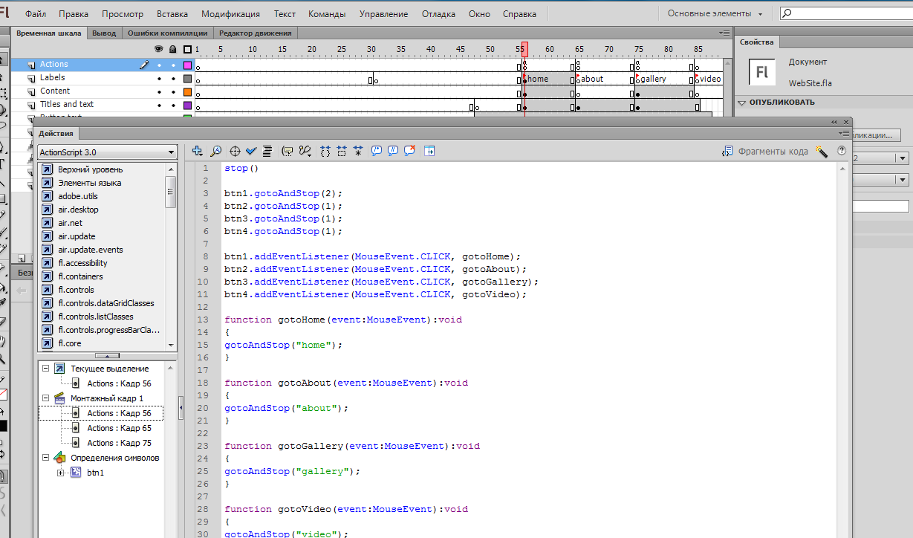
Task: Remove comment from selected code
Action: [409, 151]
